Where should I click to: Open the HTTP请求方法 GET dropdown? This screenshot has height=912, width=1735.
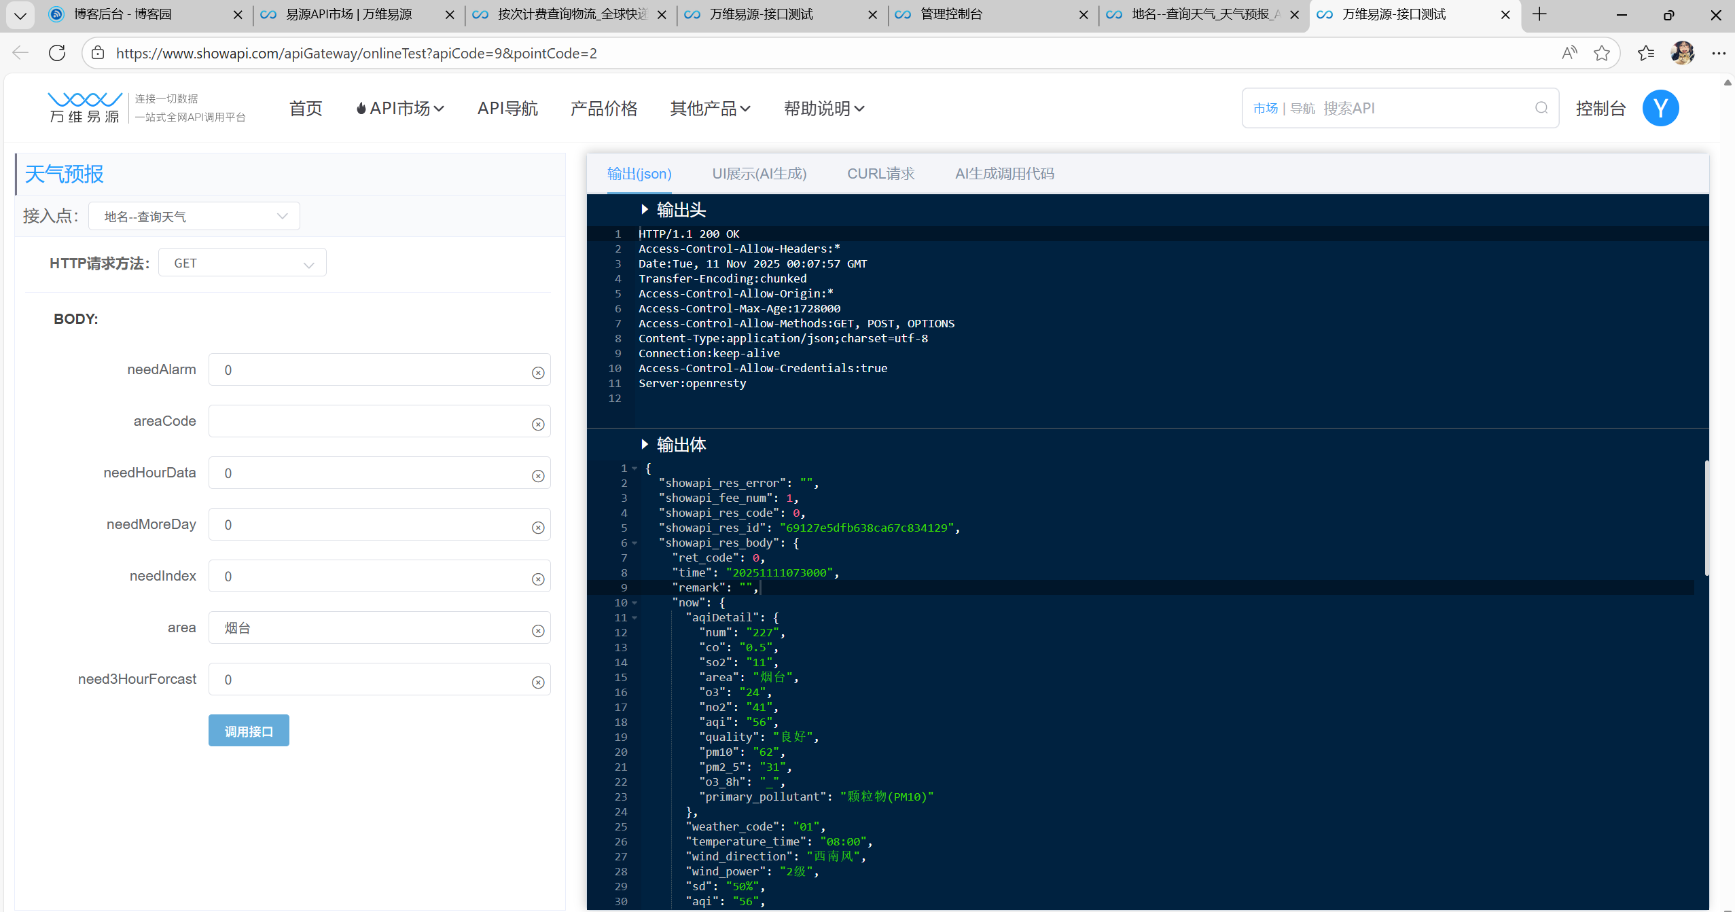click(x=243, y=263)
